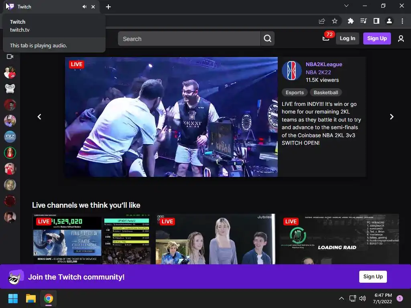Click the search magnifier button
This screenshot has height=308, width=411.
268,38
